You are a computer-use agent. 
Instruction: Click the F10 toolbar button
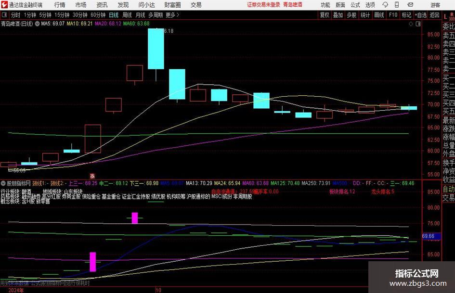[x=393, y=15]
